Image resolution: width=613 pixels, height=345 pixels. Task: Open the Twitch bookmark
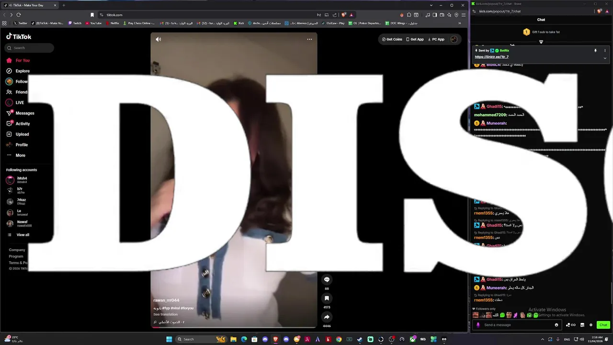74,23
